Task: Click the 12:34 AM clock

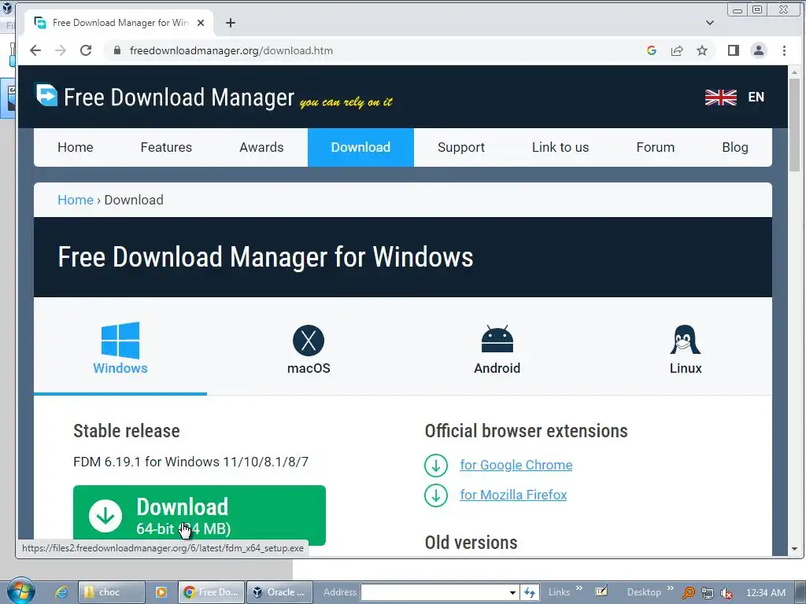Action: point(765,593)
